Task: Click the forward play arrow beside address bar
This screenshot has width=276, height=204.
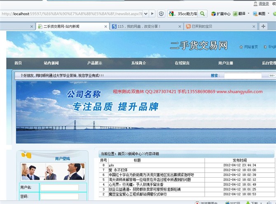Action: pos(152,14)
